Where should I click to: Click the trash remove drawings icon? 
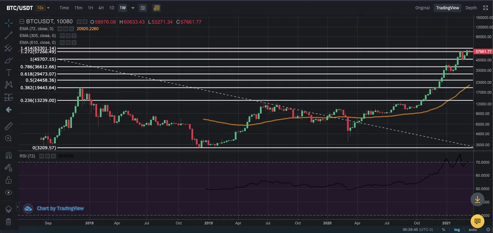coord(8,222)
